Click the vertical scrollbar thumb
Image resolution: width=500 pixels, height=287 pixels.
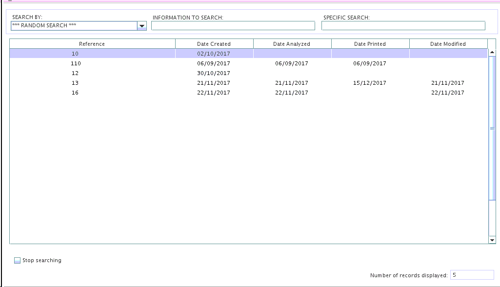coord(492,128)
